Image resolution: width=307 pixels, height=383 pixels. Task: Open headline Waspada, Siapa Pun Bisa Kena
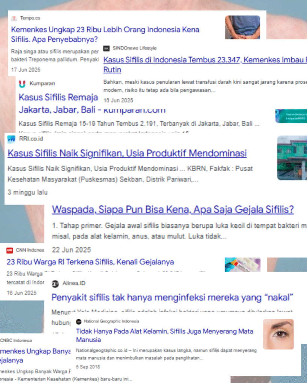point(172,209)
